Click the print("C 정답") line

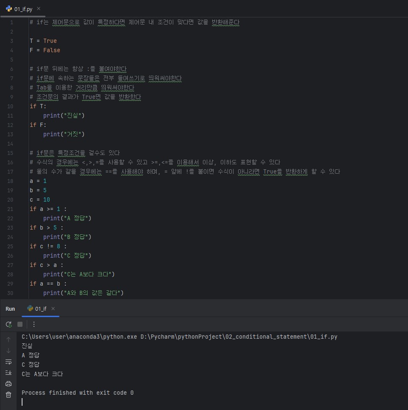tap(67, 256)
